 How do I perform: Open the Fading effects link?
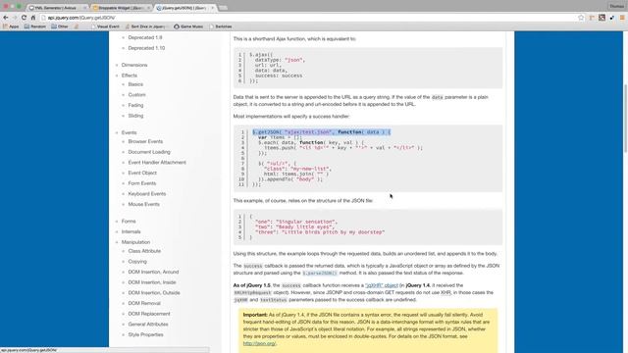pos(135,105)
